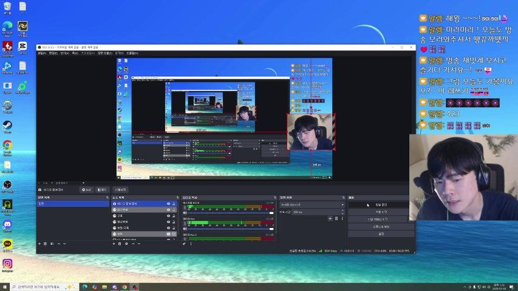Add a new scene with plus icon

pyautogui.click(x=39, y=244)
